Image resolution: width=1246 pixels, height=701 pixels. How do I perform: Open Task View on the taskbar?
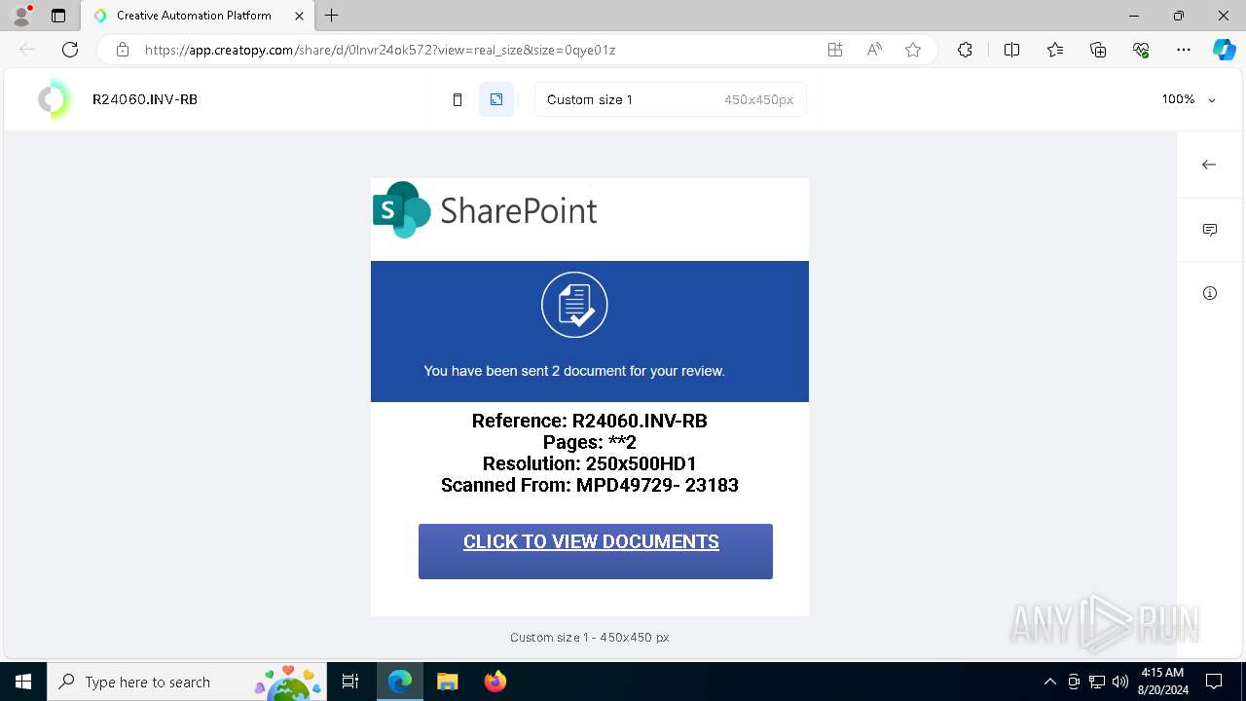350,682
